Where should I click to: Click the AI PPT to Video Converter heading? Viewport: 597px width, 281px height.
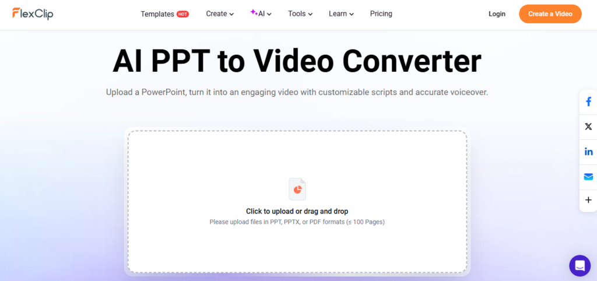click(x=297, y=61)
